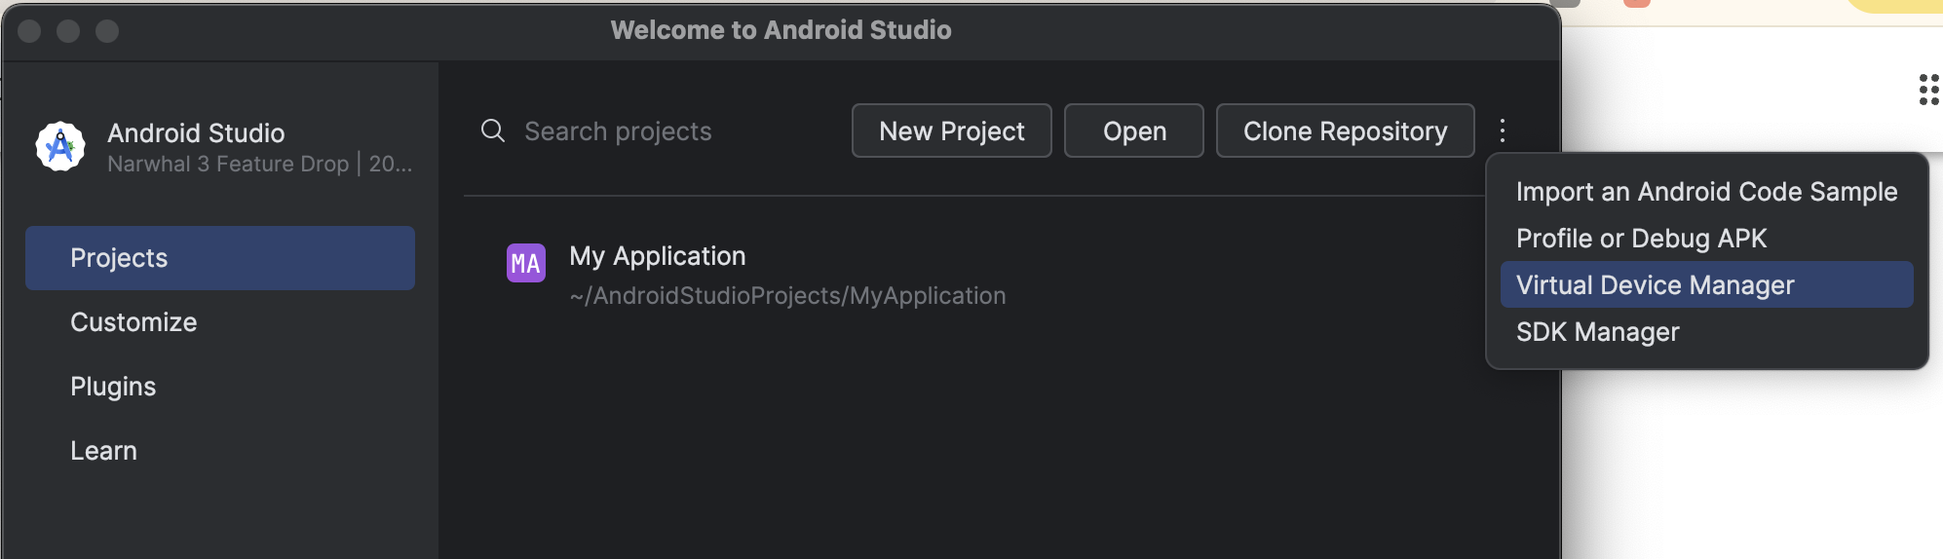Viewport: 1943px width, 559px height.
Task: Click the green zoom window button
Action: coord(107,31)
